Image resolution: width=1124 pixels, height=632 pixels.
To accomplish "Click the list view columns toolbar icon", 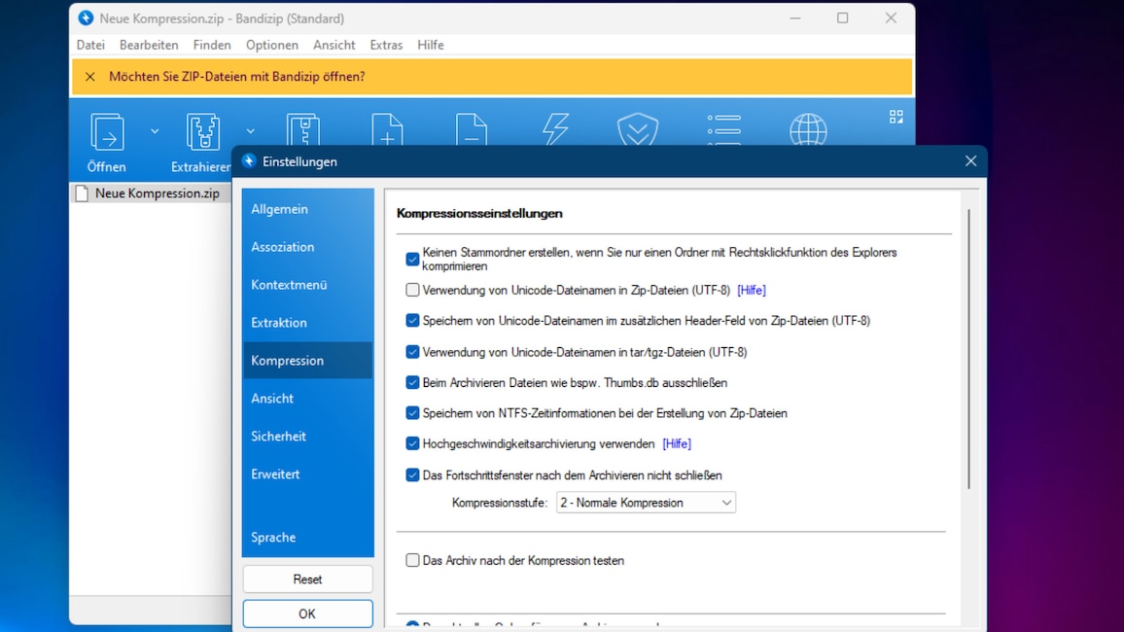I will pos(723,129).
